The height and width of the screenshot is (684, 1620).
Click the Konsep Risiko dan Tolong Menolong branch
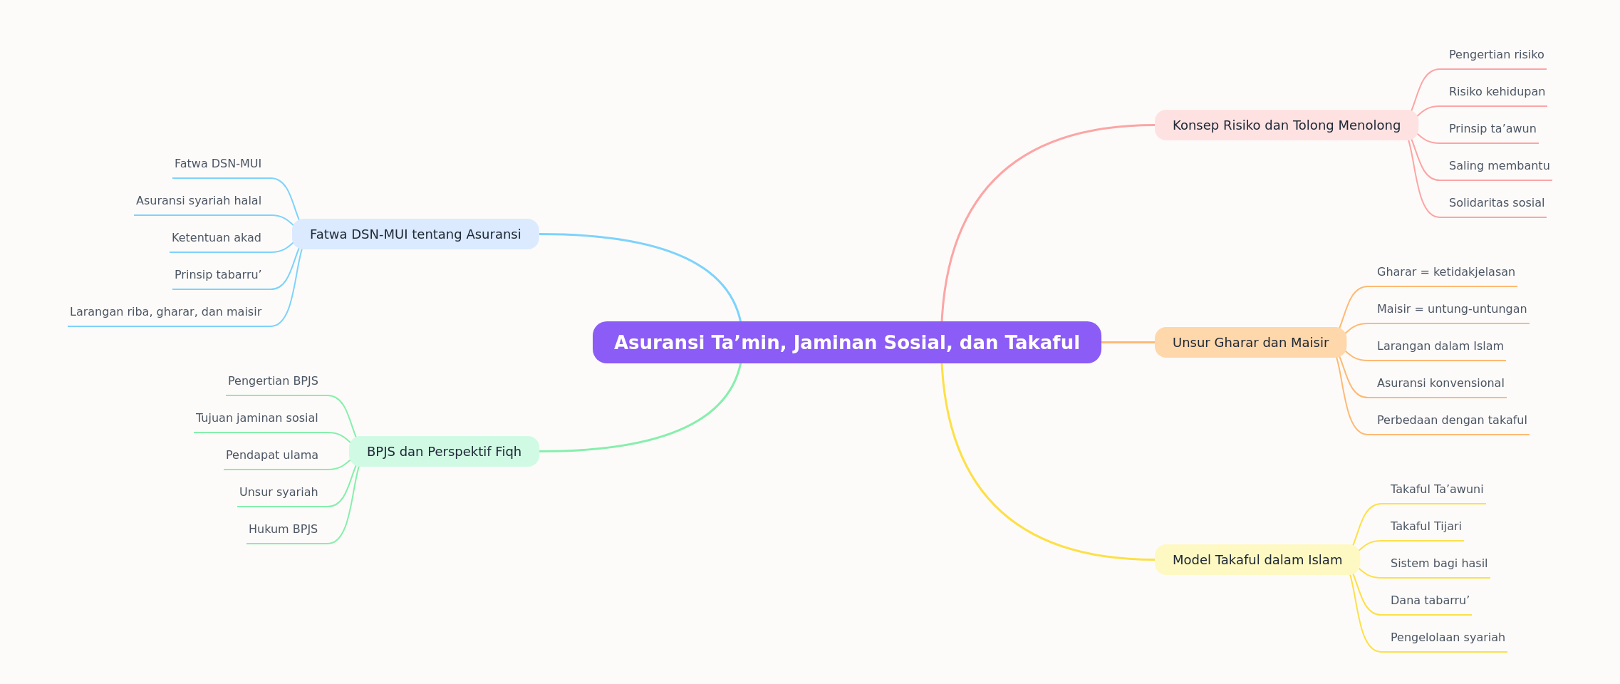pos(1287,125)
